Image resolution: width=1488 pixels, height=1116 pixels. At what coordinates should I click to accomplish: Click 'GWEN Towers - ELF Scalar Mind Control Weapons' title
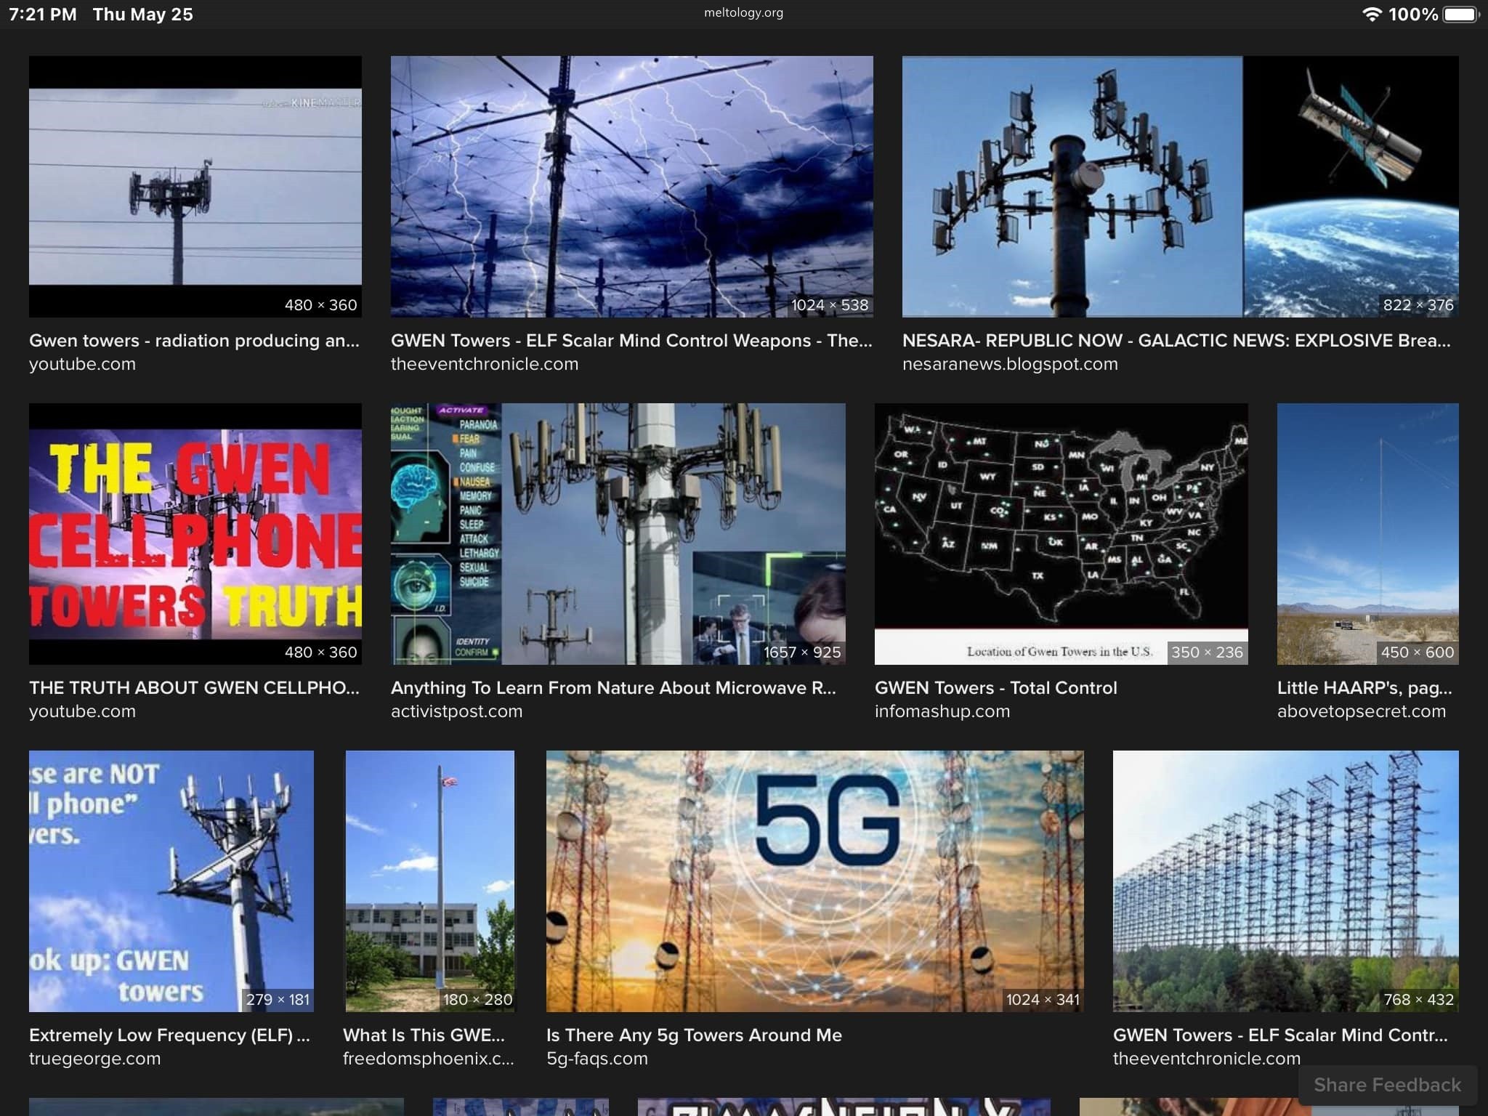pos(631,341)
